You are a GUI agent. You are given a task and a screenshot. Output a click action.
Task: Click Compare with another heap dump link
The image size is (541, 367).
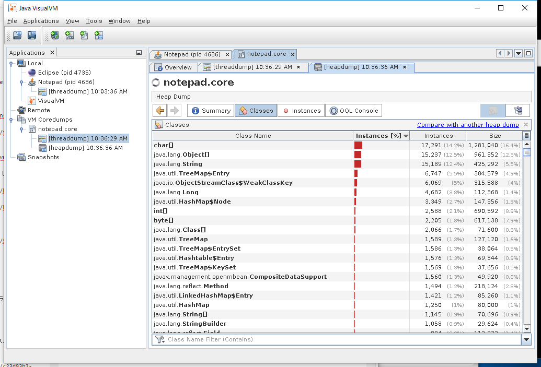pos(467,125)
